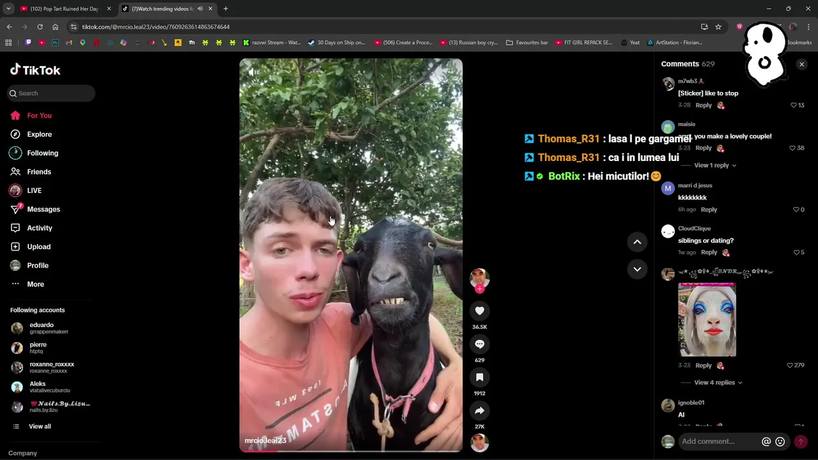The width and height of the screenshot is (818, 460).
Task: Reply to marri d jesus comment
Action: (x=709, y=210)
